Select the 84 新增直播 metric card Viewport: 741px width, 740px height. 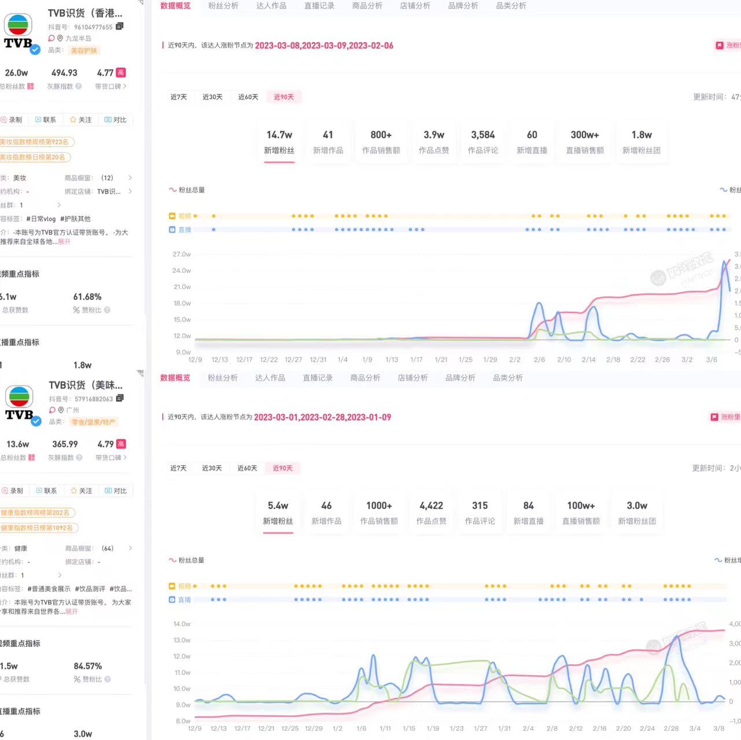coord(528,513)
